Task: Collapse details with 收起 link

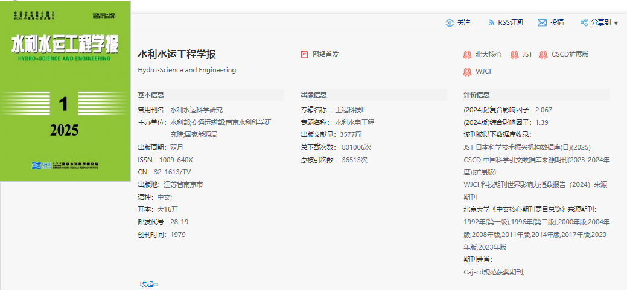Action: pos(149,284)
